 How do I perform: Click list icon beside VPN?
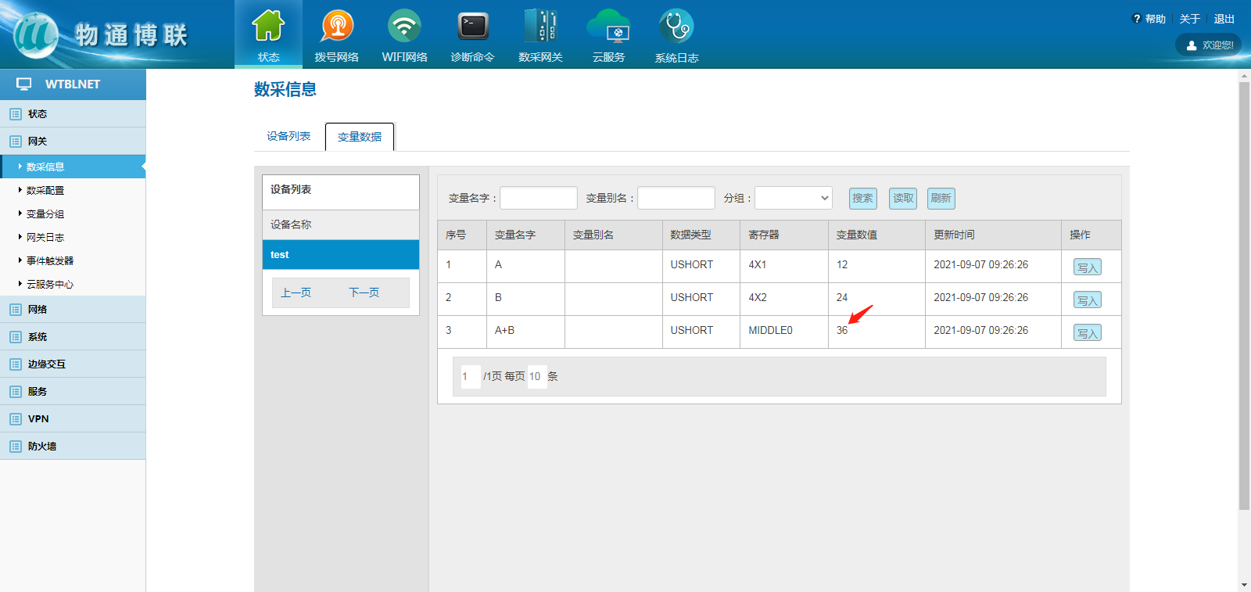(16, 419)
